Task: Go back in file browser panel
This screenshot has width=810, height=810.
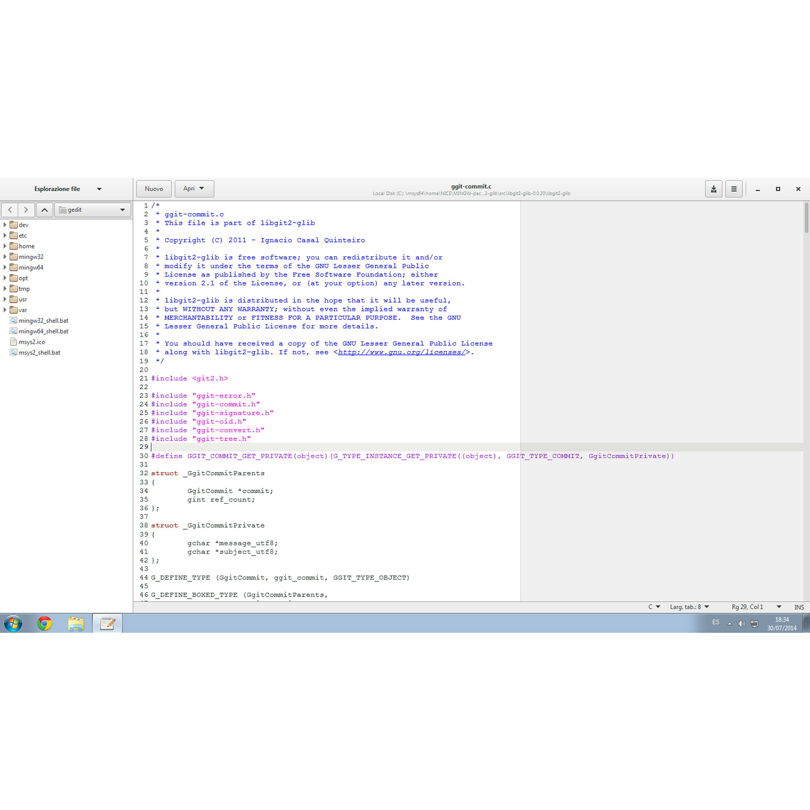Action: click(10, 209)
